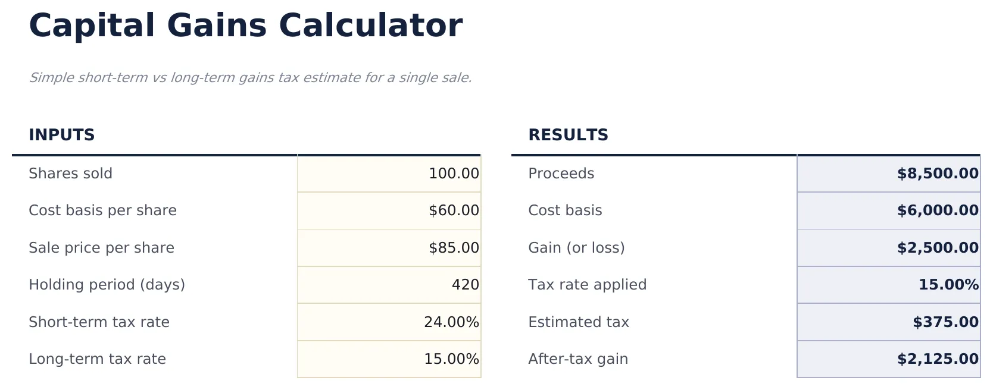Click the After-tax gain row label
The height and width of the screenshot is (390, 993).
(577, 359)
